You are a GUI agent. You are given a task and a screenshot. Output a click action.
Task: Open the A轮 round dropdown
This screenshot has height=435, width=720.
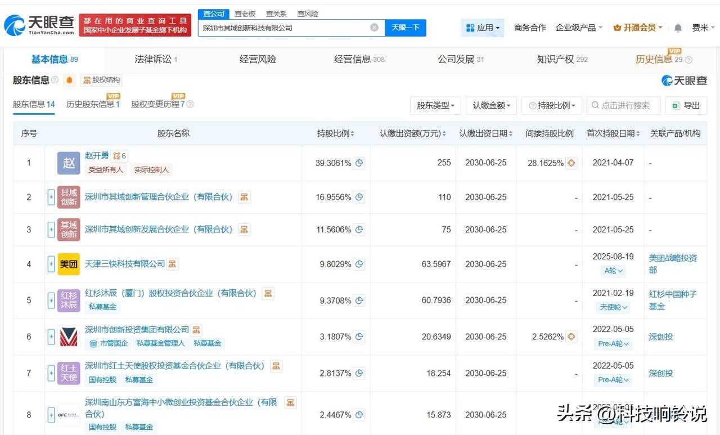(x=613, y=271)
